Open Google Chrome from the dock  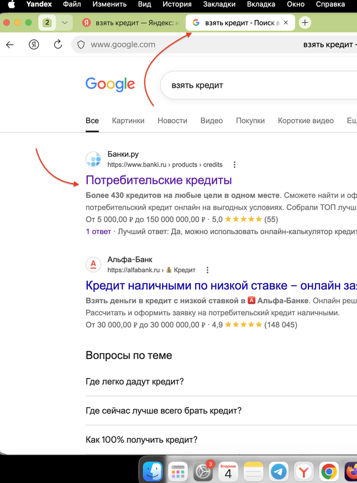point(329,471)
